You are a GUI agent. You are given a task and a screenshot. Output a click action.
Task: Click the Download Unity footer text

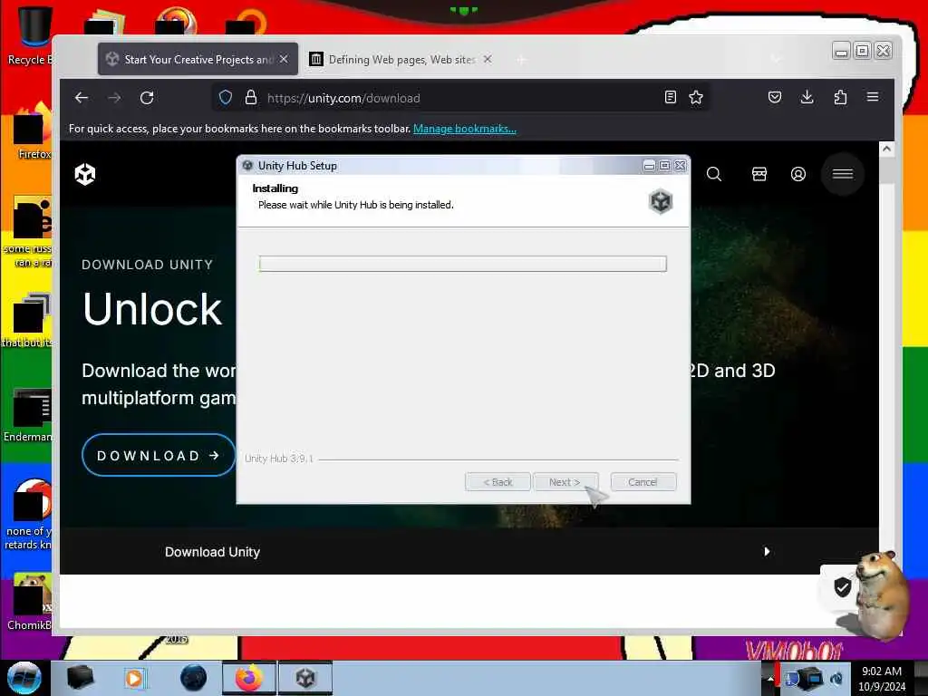212,552
